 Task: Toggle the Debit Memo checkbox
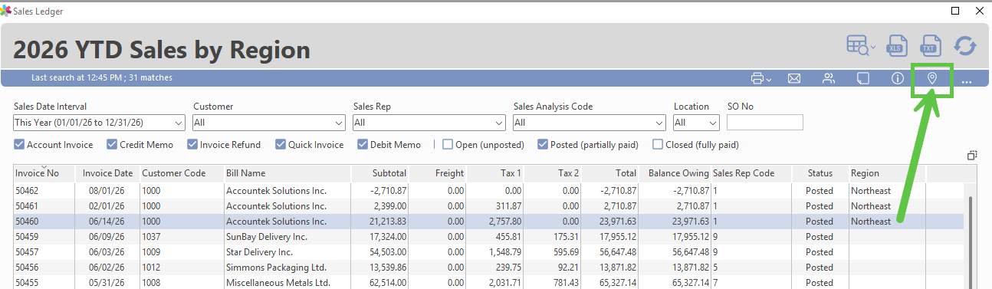(363, 144)
